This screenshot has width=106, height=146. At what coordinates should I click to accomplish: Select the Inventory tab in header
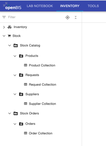(70, 6)
